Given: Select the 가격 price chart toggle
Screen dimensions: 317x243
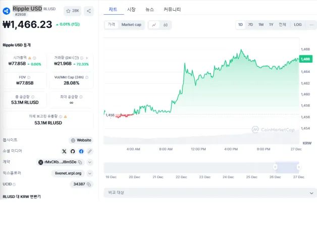Looking at the screenshot, I should 112,25.
